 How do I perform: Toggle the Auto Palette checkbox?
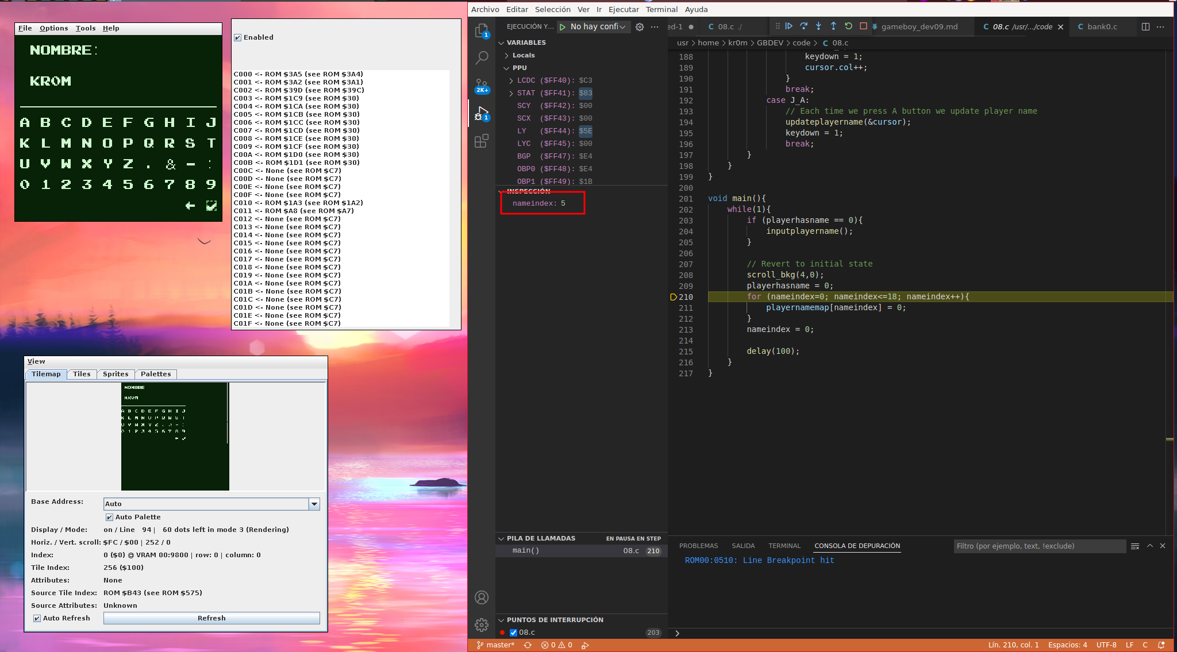pyautogui.click(x=109, y=517)
